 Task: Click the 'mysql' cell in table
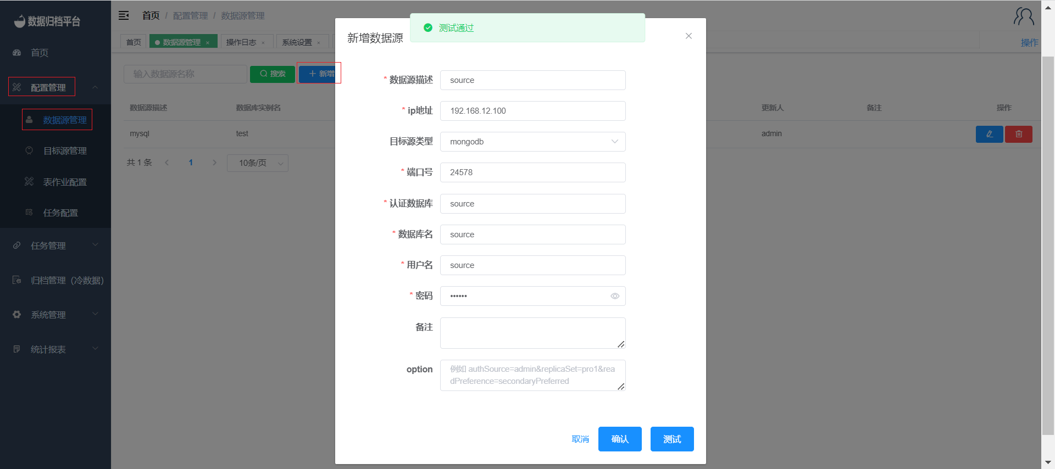pyautogui.click(x=140, y=133)
